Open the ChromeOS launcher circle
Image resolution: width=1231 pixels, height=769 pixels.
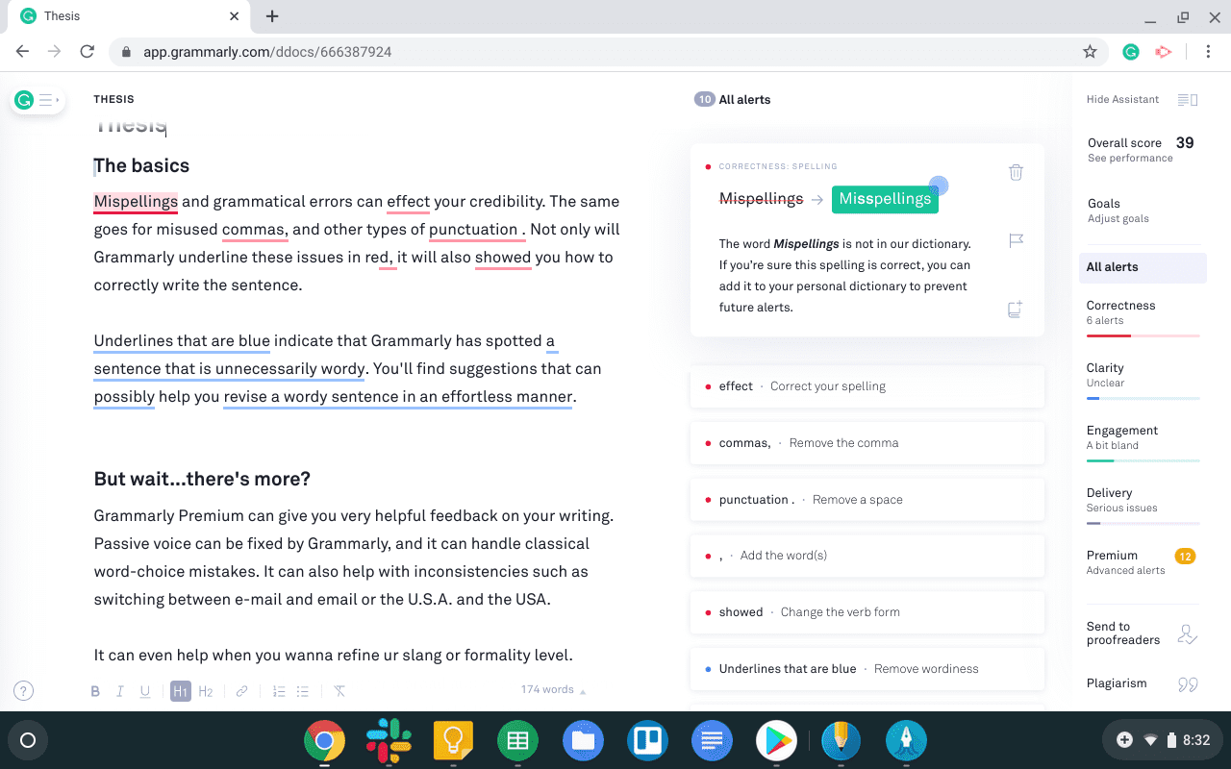28,740
